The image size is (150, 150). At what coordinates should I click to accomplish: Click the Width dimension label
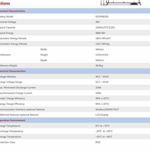(x=44, y=49)
